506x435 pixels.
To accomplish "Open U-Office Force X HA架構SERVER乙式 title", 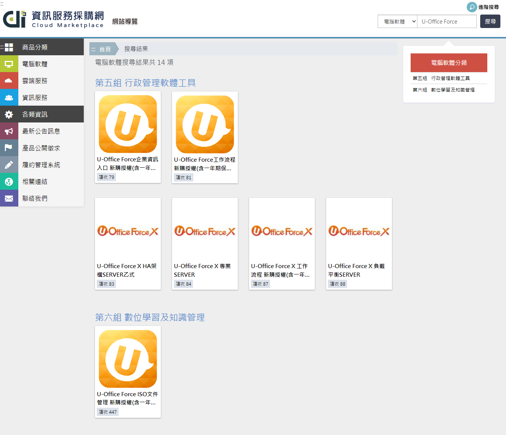I will [127, 270].
